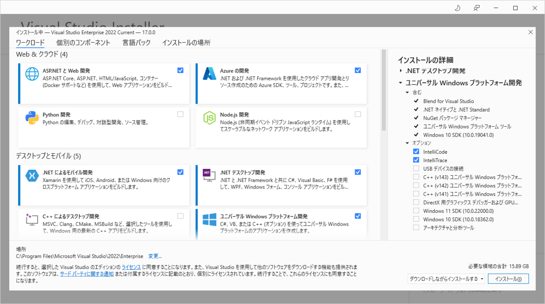The image size is (545, 304).
Task: Disable the IntelliCode option
Action: tap(416, 152)
